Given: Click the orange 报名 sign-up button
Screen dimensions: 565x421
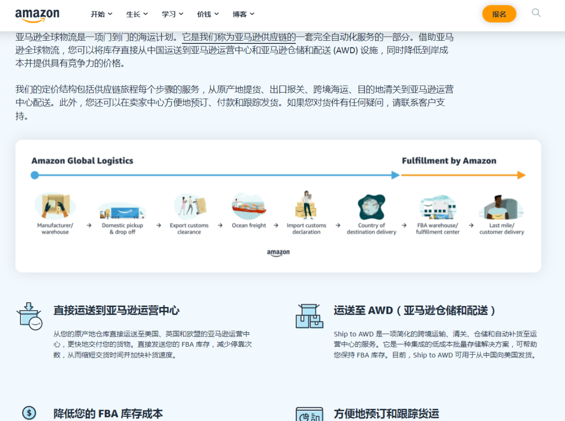Looking at the screenshot, I should [x=499, y=14].
